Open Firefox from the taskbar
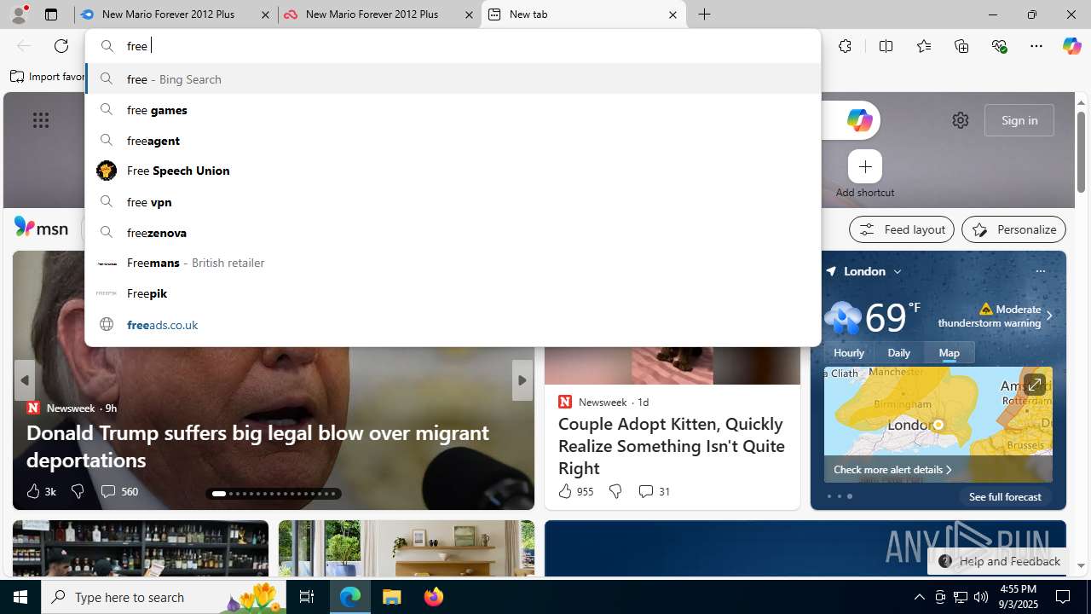Screen dimensions: 1091x614 pyautogui.click(x=433, y=597)
